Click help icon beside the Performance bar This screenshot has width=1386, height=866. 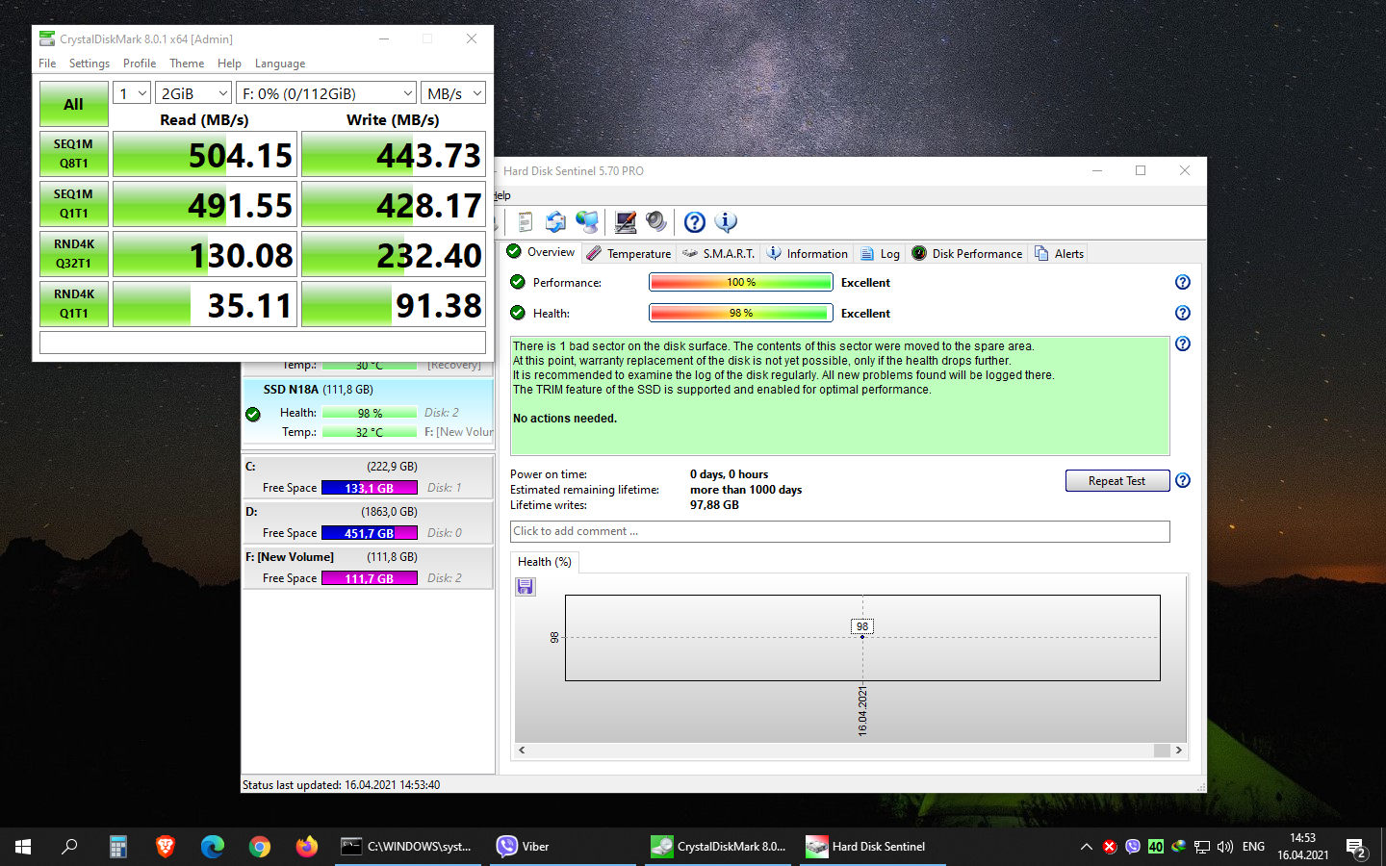coord(1183,282)
